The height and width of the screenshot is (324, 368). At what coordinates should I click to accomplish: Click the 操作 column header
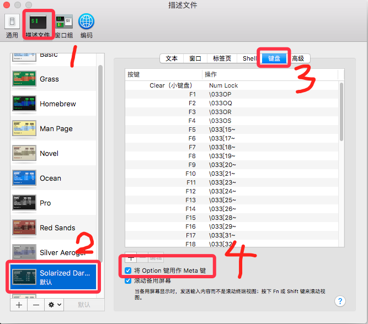point(270,74)
